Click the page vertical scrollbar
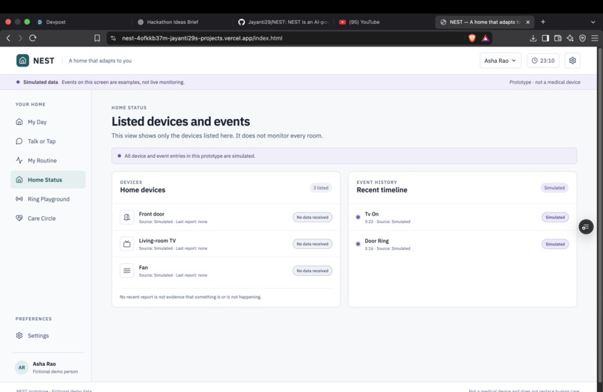This screenshot has height=392, width=603. pos(599,215)
